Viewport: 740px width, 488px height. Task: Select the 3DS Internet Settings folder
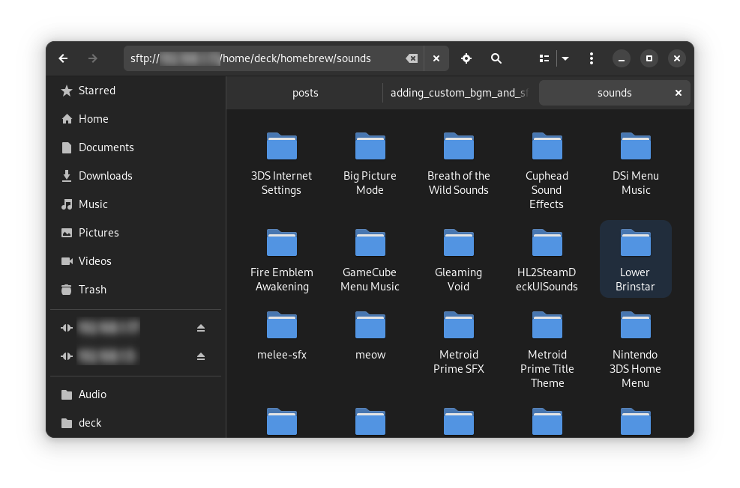(x=282, y=164)
